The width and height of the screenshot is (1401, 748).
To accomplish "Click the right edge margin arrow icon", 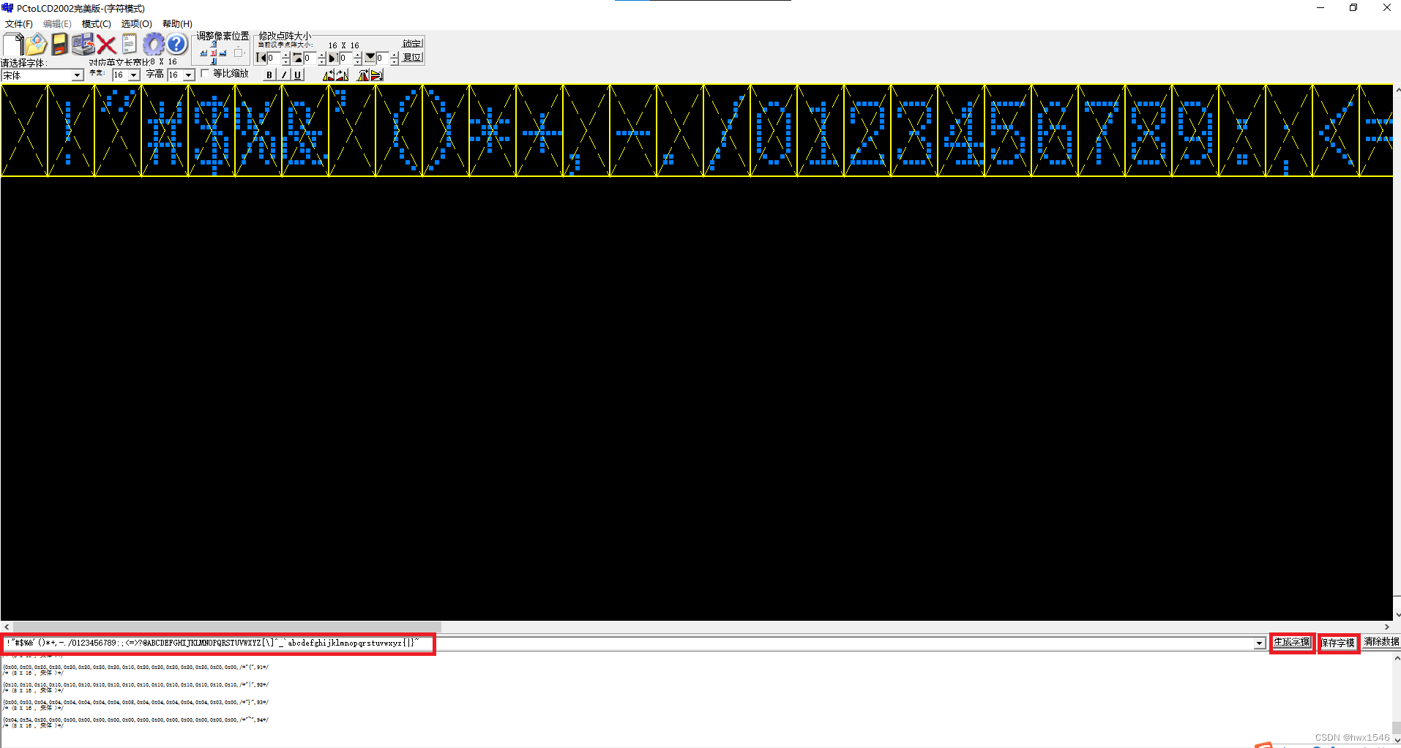I will [332, 58].
